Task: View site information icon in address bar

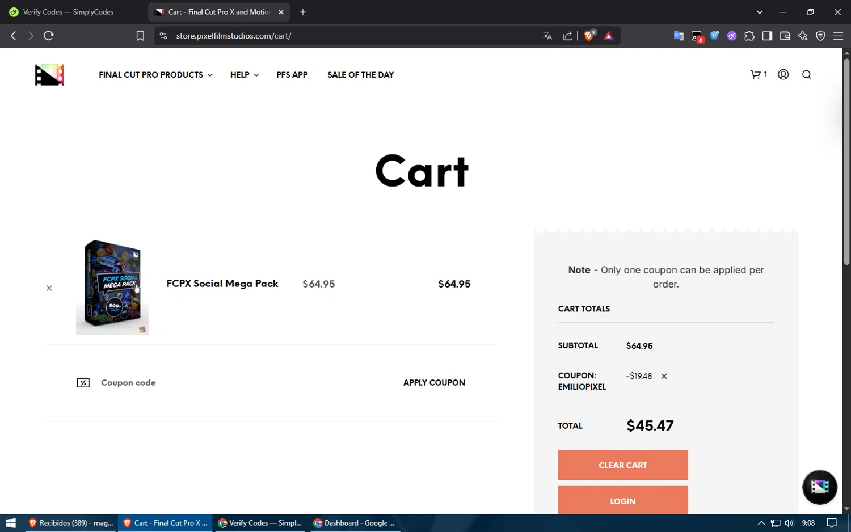Action: [x=163, y=36]
